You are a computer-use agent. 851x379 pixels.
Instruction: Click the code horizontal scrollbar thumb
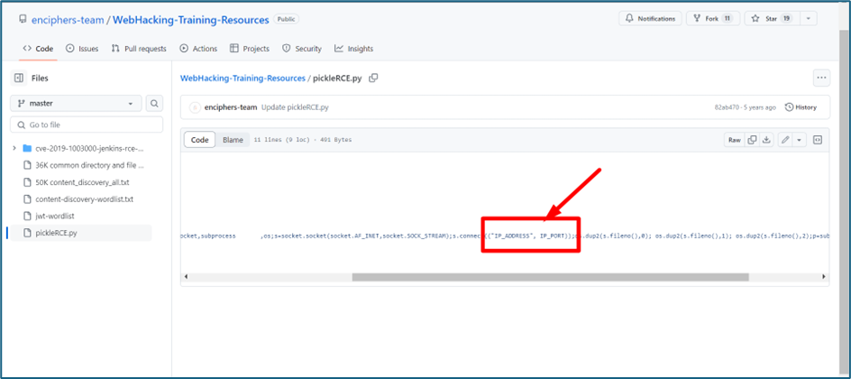[x=550, y=277]
